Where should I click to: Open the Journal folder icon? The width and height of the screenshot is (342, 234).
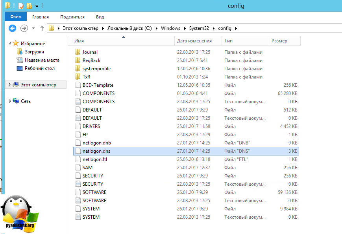coord(78,52)
